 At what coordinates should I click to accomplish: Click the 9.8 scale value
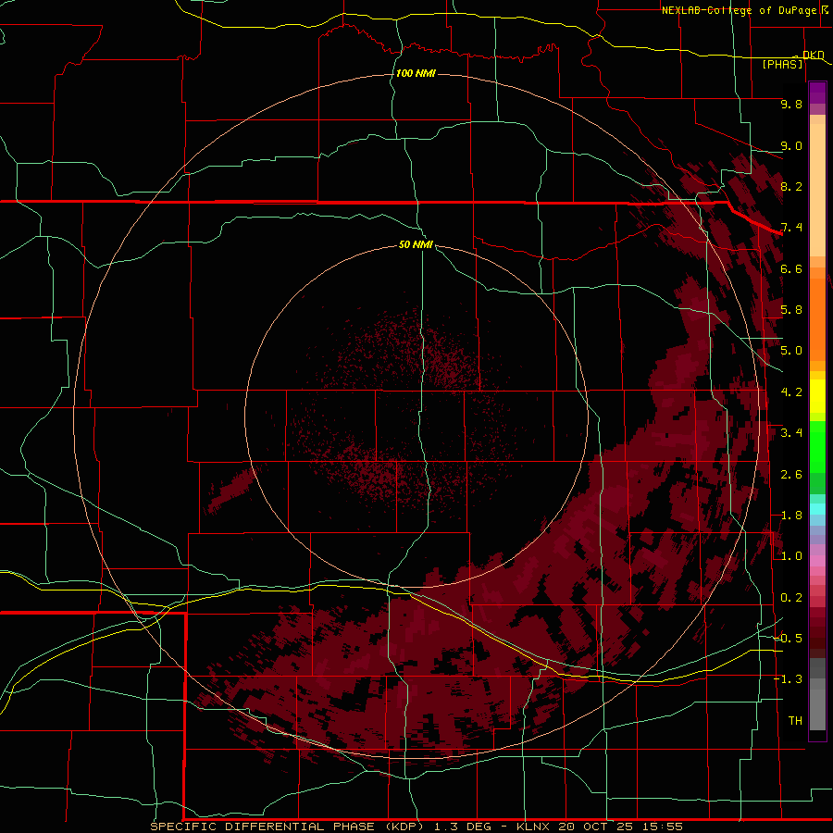point(791,104)
